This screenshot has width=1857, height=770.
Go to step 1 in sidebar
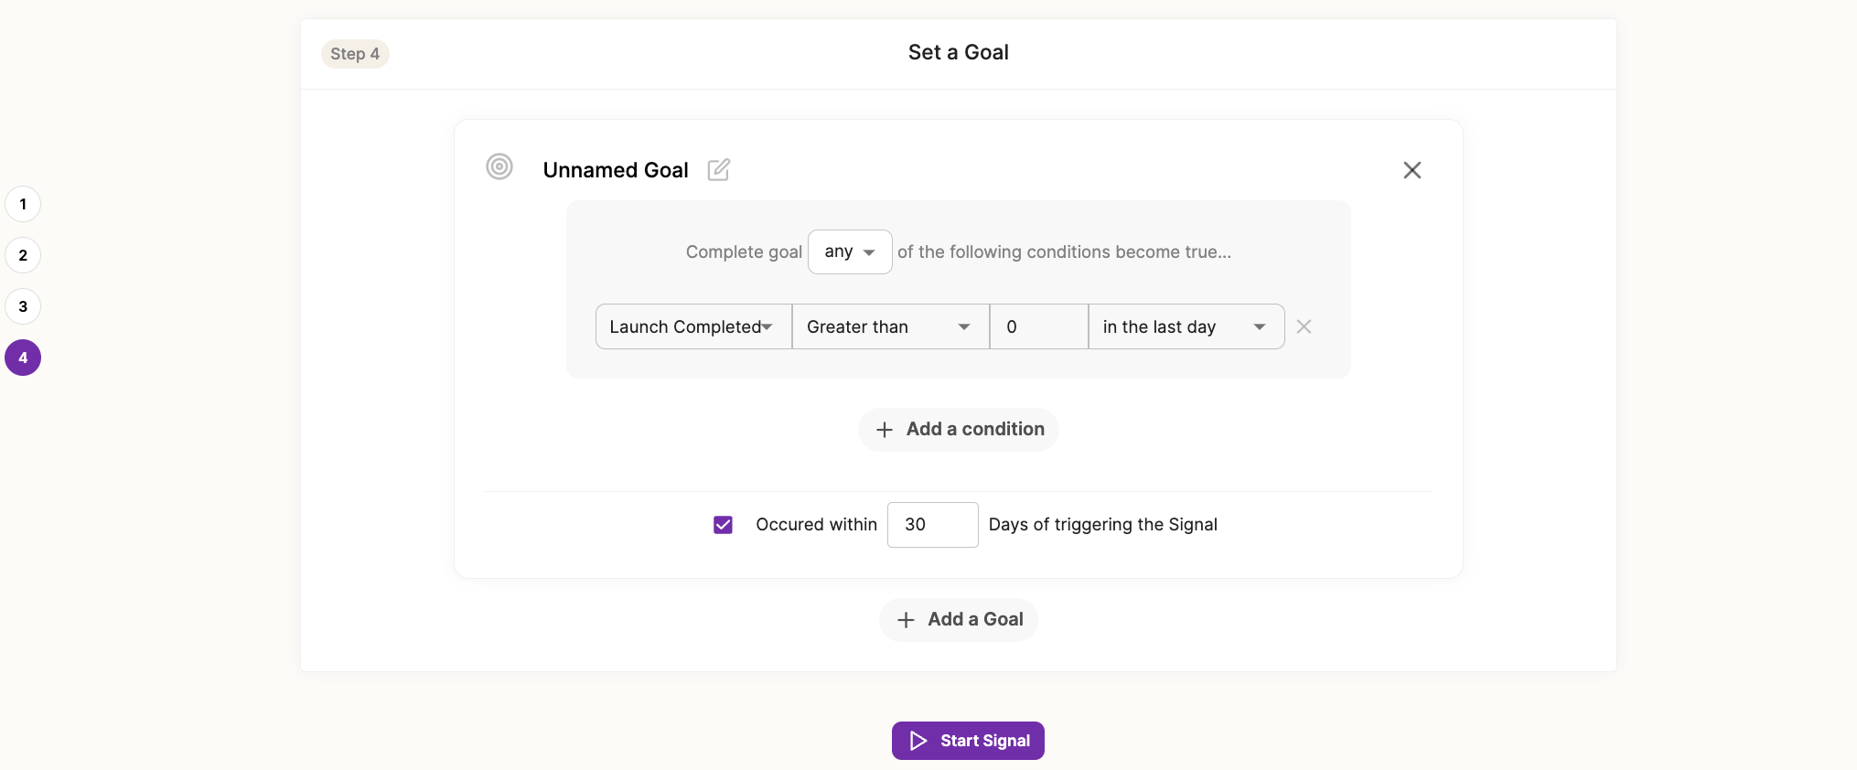[23, 204]
